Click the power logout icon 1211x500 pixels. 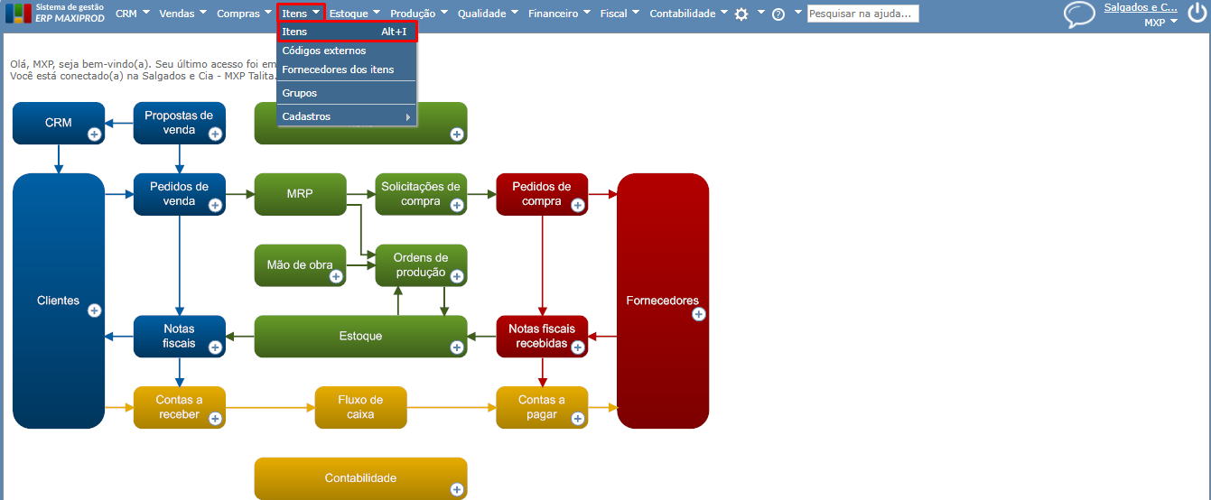tap(1197, 14)
